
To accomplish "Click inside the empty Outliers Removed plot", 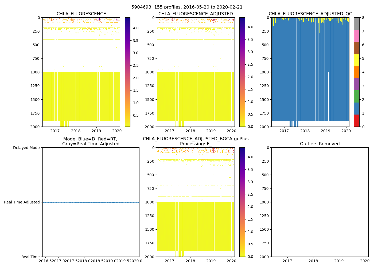I will (x=320, y=202).
